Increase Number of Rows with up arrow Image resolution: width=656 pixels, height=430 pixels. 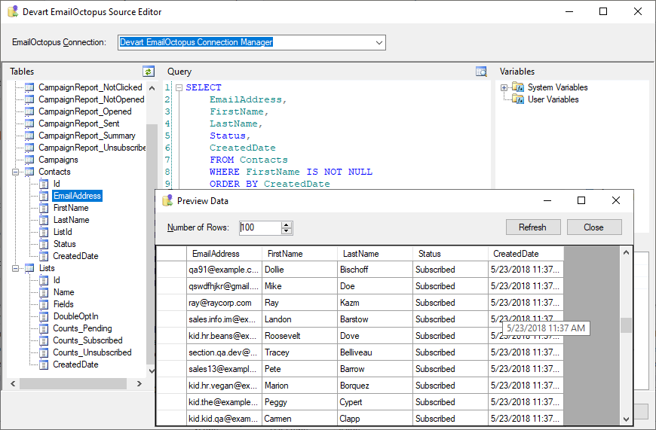[x=287, y=224]
